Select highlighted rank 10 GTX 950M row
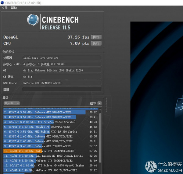Screen dimensions: 183x174 [51, 151]
